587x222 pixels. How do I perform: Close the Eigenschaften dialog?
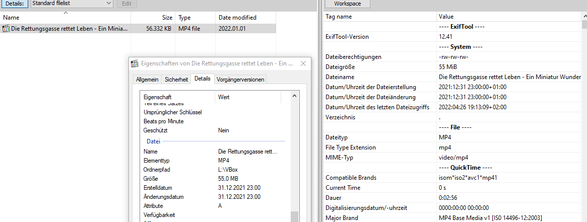click(x=303, y=63)
